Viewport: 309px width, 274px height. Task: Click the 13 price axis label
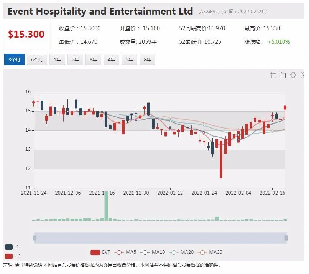click(28, 150)
